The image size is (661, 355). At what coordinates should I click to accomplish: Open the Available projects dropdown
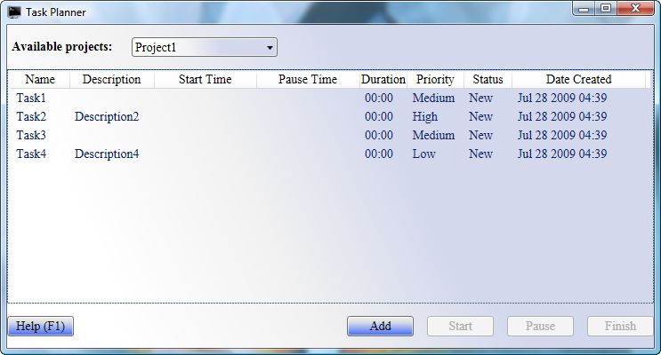[x=205, y=47]
